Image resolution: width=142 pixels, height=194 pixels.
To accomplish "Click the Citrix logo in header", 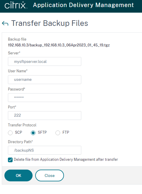I will coord(15,5).
